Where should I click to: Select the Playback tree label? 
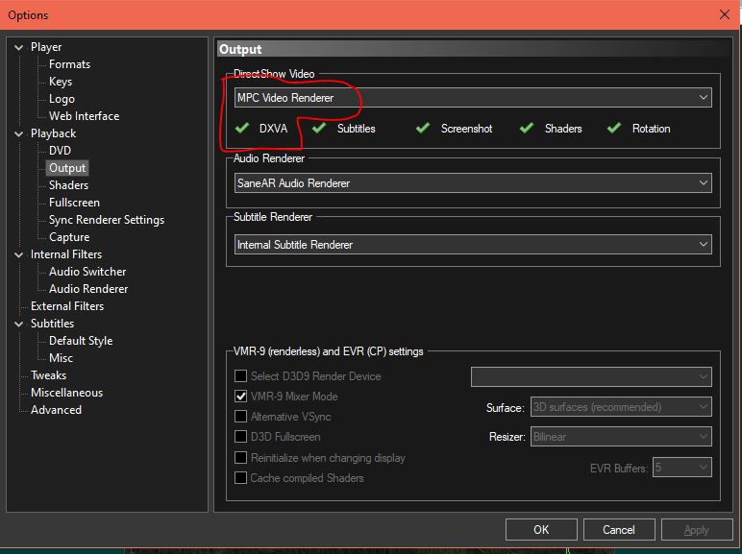[54, 133]
